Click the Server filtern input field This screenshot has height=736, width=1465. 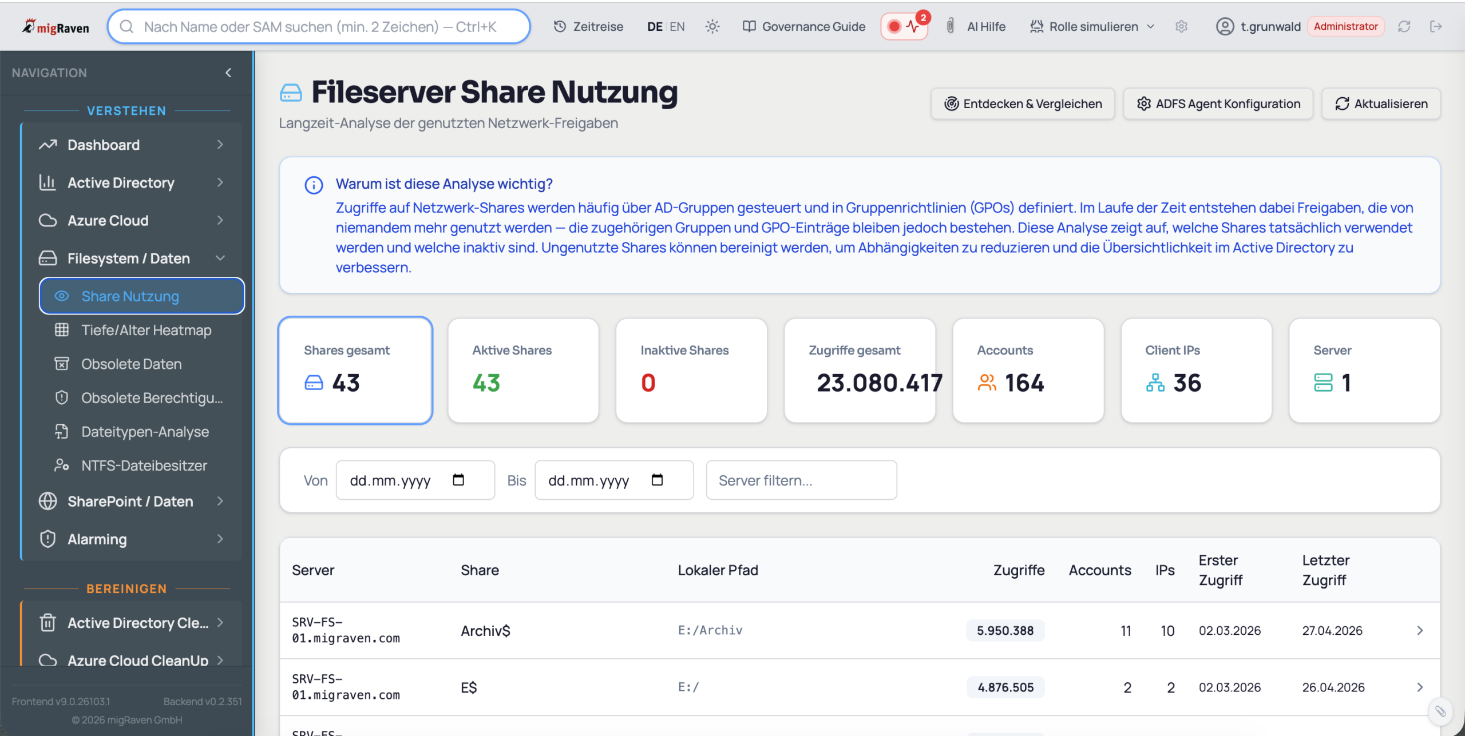click(x=801, y=480)
